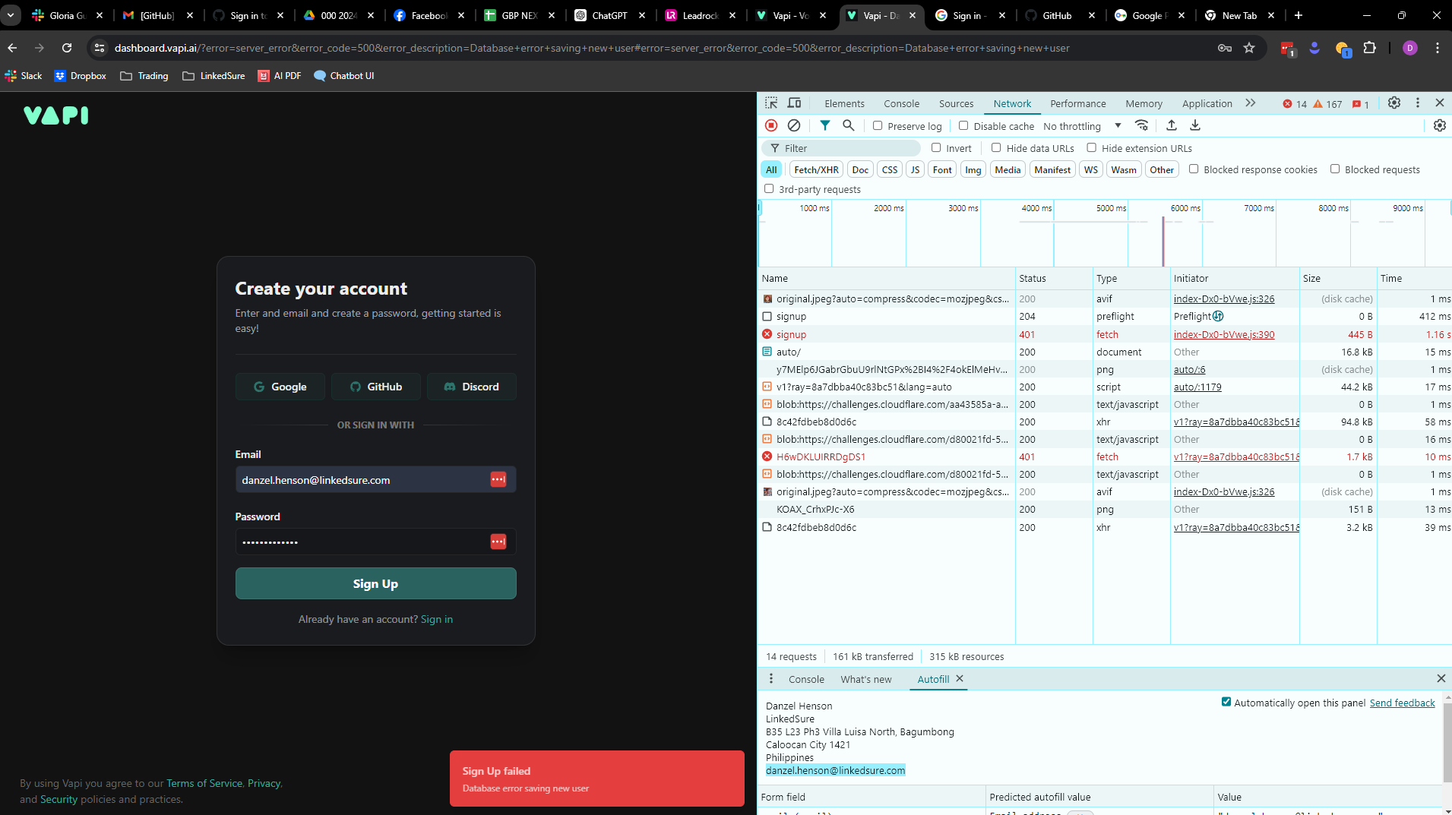Select the Img filter type

click(x=973, y=169)
